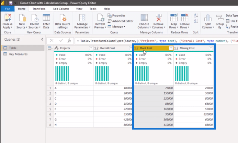Click the Refresh Preview icon
Screen dimensions: 238x143
click(100, 18)
